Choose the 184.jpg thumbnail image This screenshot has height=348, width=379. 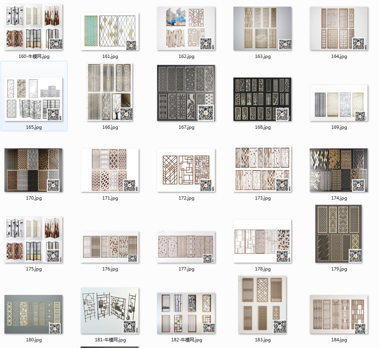(339, 314)
